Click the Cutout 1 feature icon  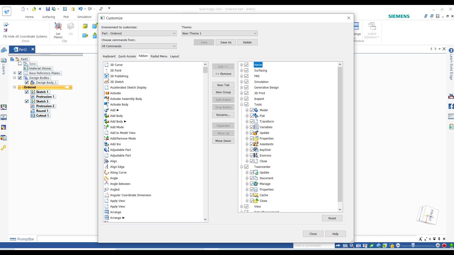tap(33, 115)
